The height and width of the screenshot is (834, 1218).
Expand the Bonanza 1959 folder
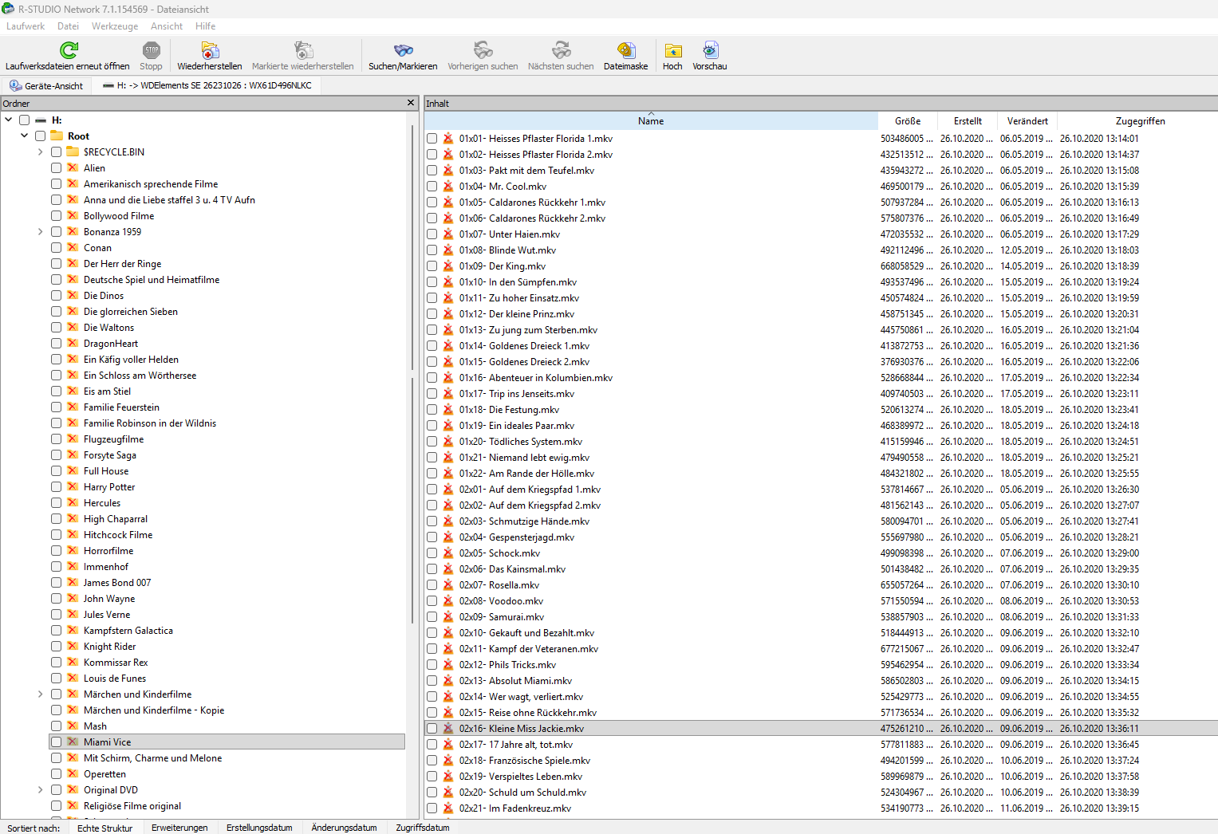(41, 231)
